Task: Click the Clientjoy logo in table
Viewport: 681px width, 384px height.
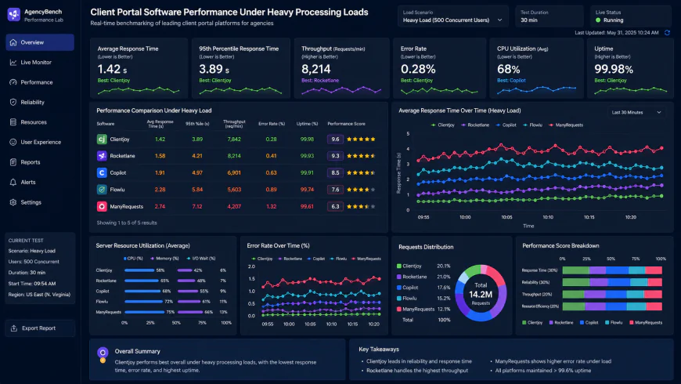Action: coord(102,139)
